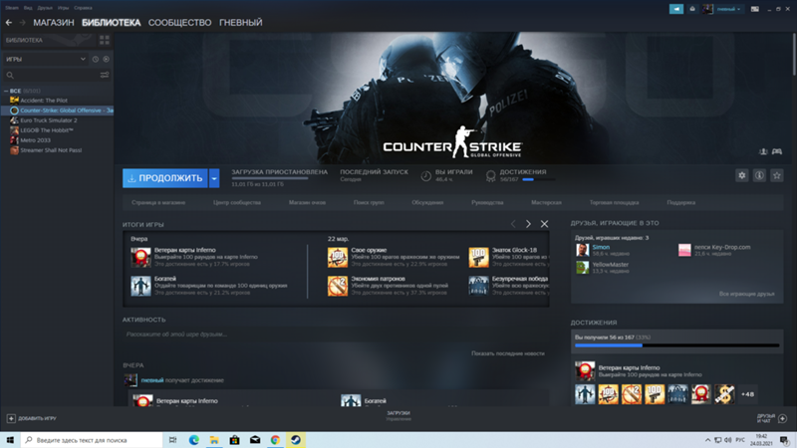Open Chrome from the taskbar
Image resolution: width=797 pixels, height=448 pixels.
275,440
